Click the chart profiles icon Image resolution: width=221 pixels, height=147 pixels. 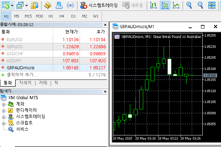[x=20, y=5]
